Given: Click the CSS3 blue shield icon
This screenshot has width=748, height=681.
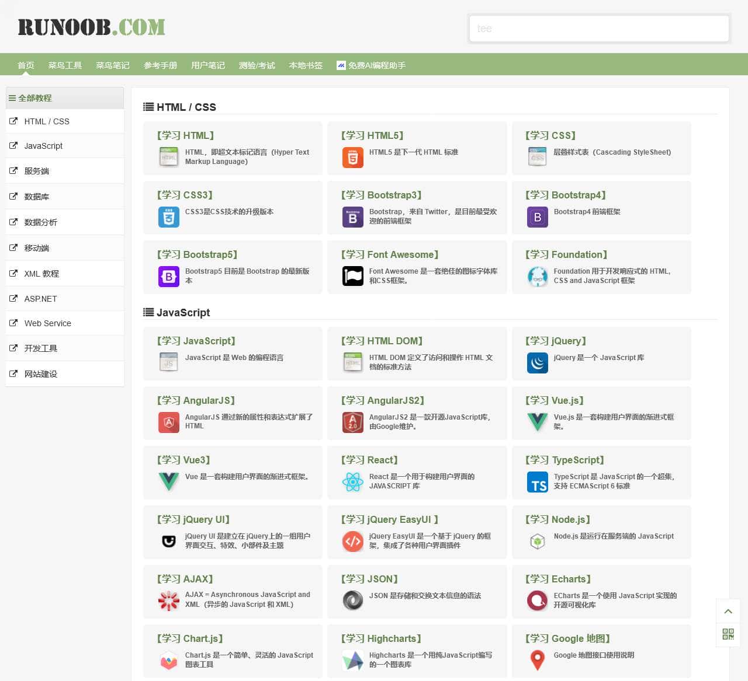Looking at the screenshot, I should pos(169,217).
